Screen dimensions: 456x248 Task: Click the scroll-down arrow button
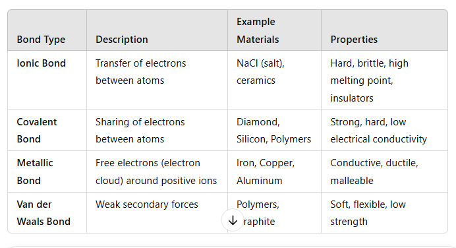233,220
